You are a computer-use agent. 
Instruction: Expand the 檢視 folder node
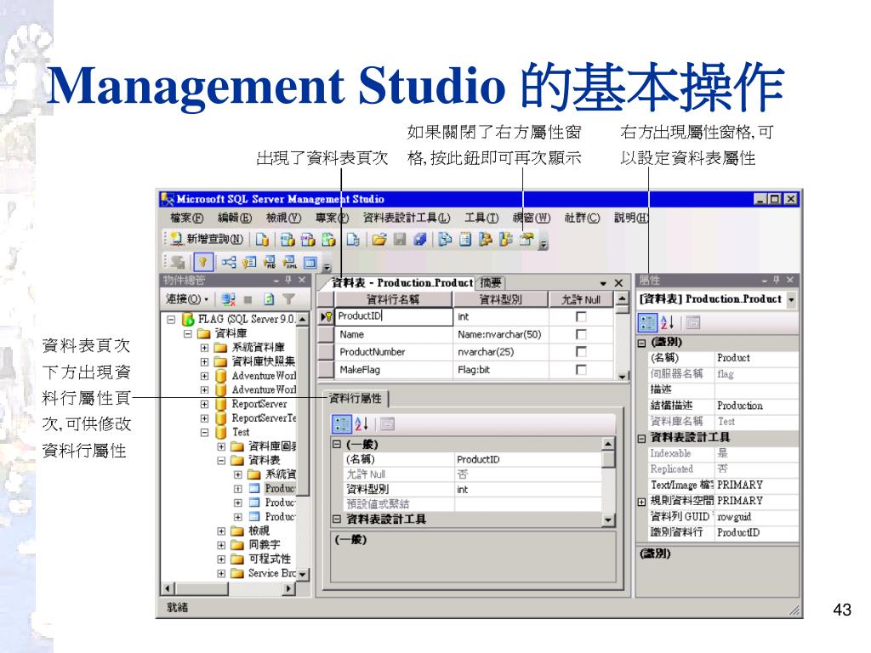pos(221,531)
